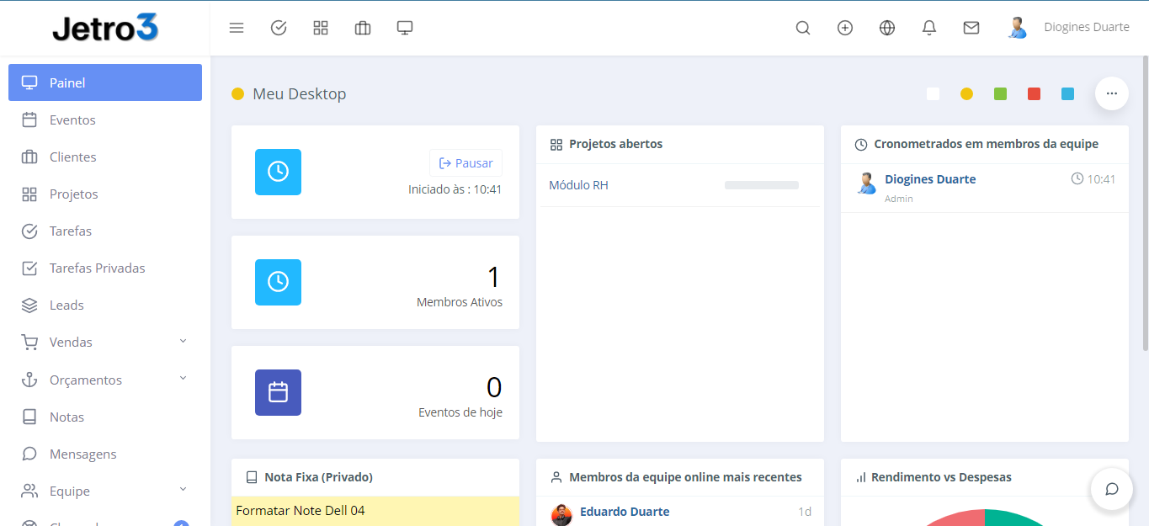This screenshot has height=526, width=1149.
Task: Open the three-dots dashboard options button
Action: pos(1111,93)
